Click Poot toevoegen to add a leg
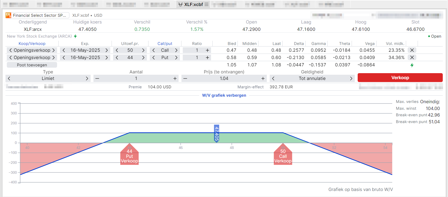 tap(32, 65)
